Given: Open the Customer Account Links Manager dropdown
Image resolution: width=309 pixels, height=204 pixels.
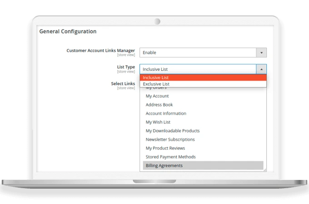Looking at the screenshot, I should [x=198, y=53].
